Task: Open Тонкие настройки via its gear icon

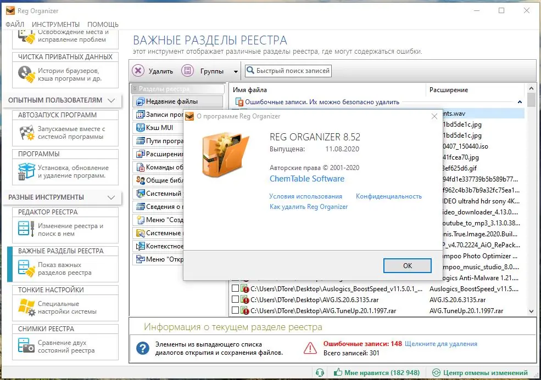Action: pos(26,307)
